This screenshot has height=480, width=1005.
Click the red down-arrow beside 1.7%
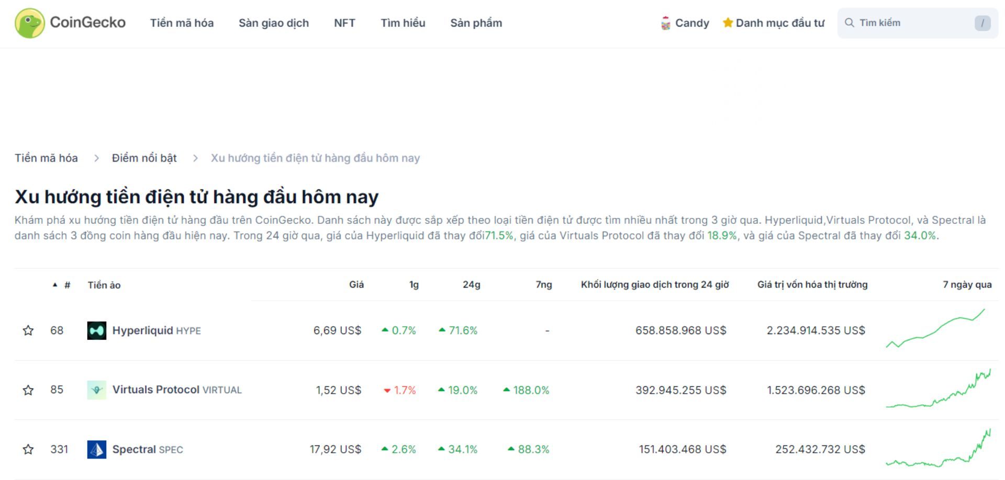(387, 390)
